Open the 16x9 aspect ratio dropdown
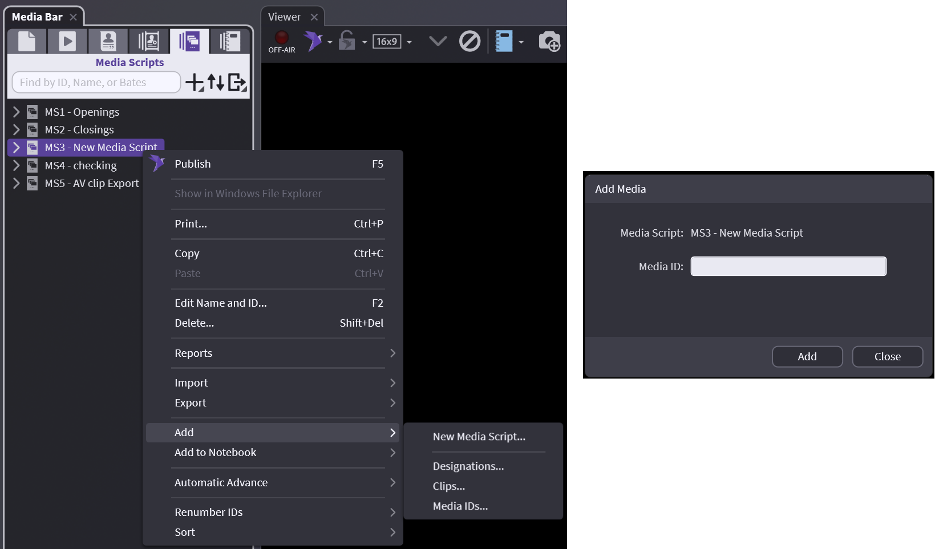Image resolution: width=935 pixels, height=549 pixels. pyautogui.click(x=409, y=42)
